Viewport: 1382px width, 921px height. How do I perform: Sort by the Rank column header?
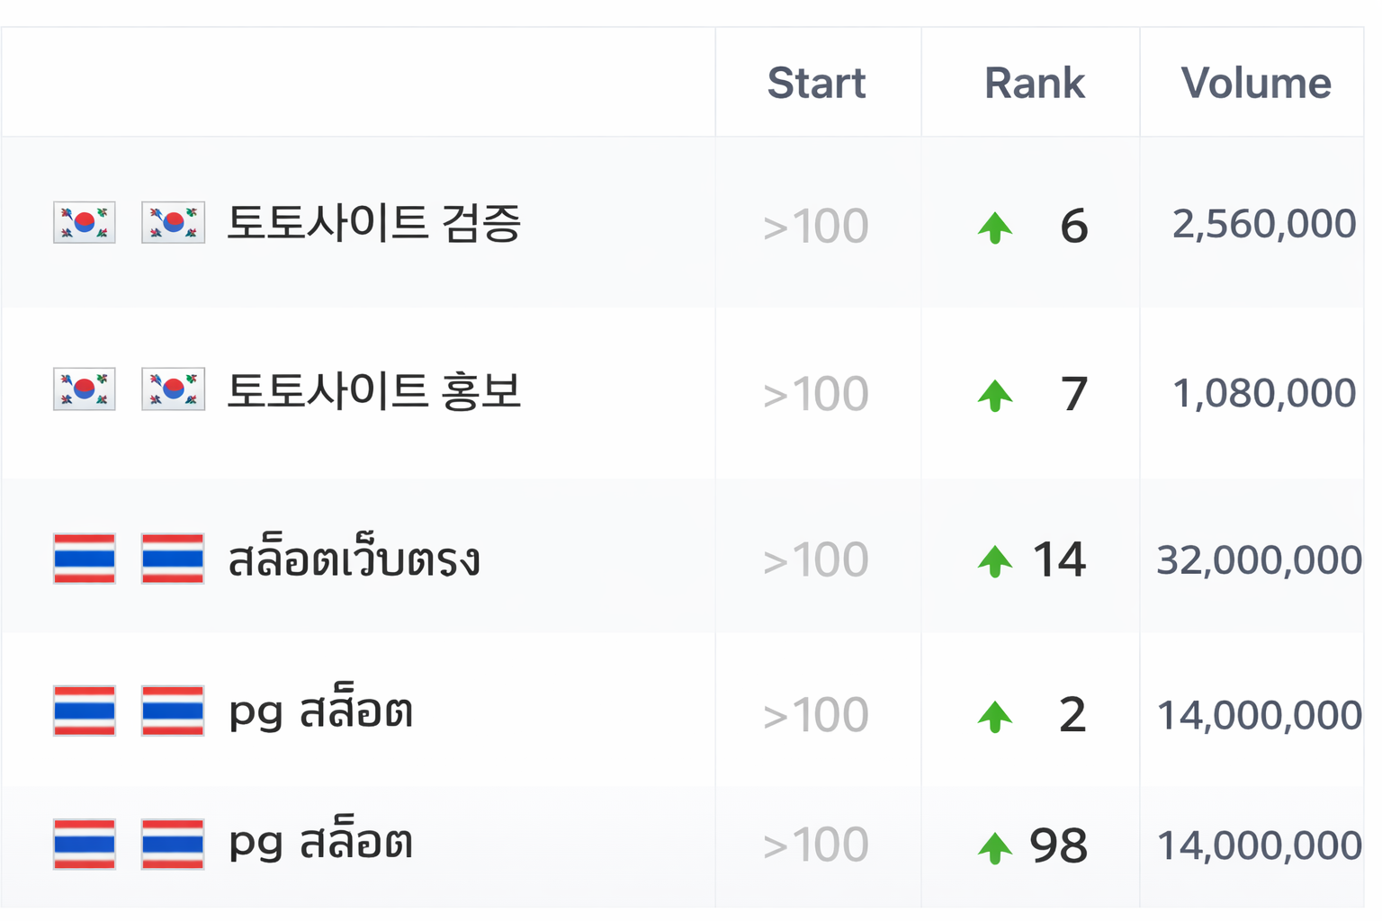[x=1035, y=83]
